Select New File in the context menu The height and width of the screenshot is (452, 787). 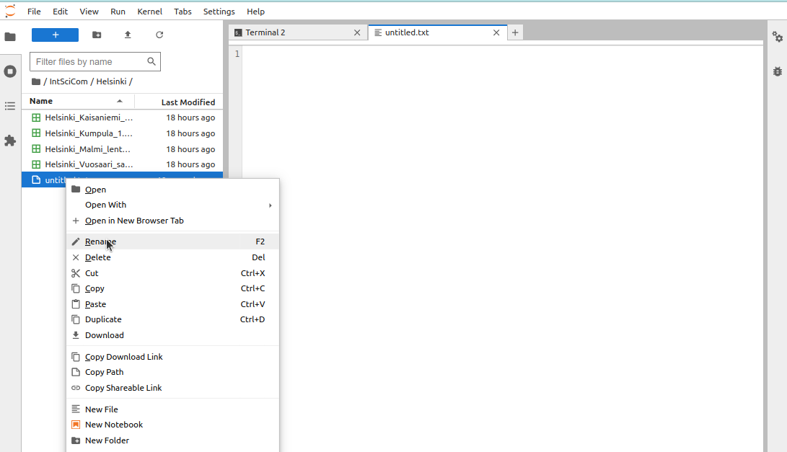pyautogui.click(x=172, y=409)
